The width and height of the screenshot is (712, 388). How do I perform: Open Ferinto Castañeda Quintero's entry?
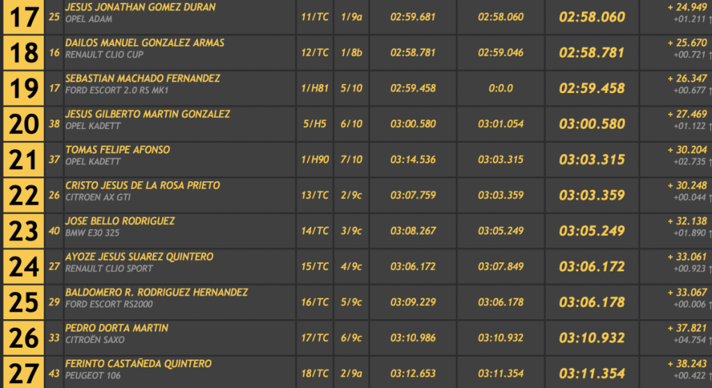tap(138, 364)
